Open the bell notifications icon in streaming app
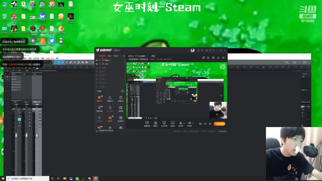The width and height of the screenshot is (322, 181). [218, 58]
